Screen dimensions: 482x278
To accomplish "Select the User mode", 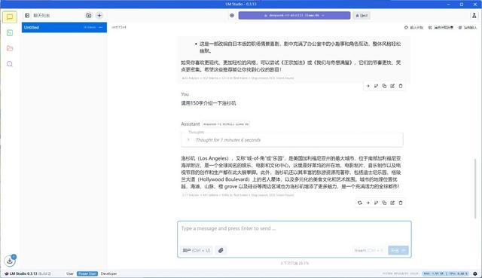I will coord(70,273).
